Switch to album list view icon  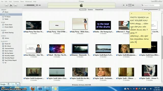127,5
